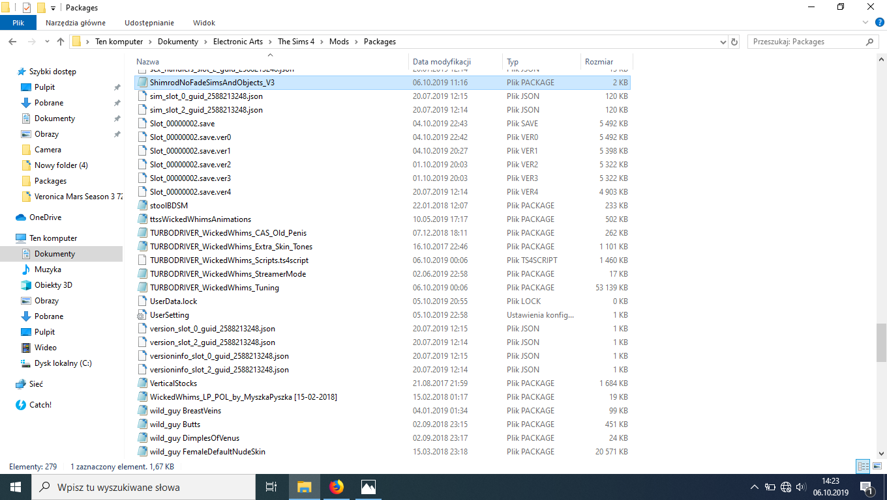The image size is (887, 500).
Task: Open Dysk lokalny (C:) drive
Action: click(x=63, y=363)
